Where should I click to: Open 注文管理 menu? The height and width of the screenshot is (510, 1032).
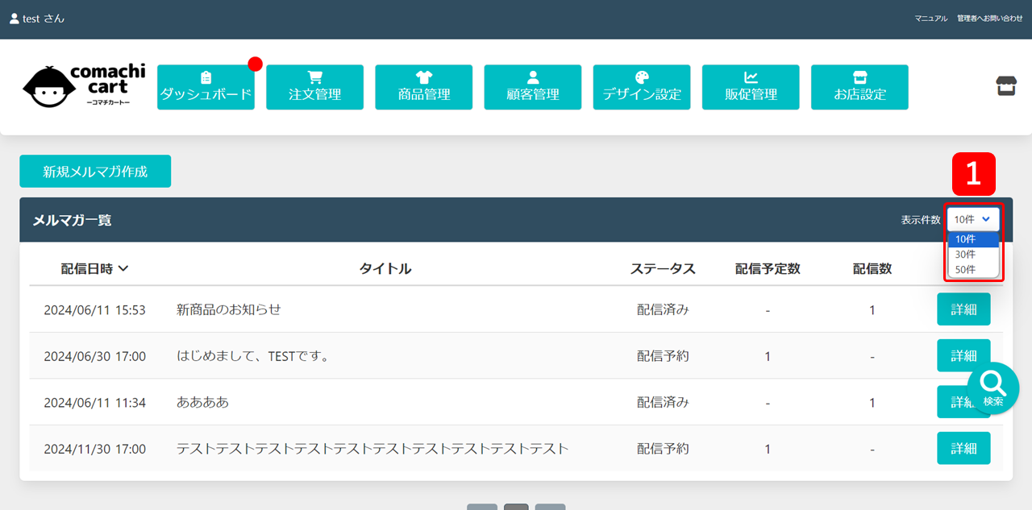(x=314, y=87)
